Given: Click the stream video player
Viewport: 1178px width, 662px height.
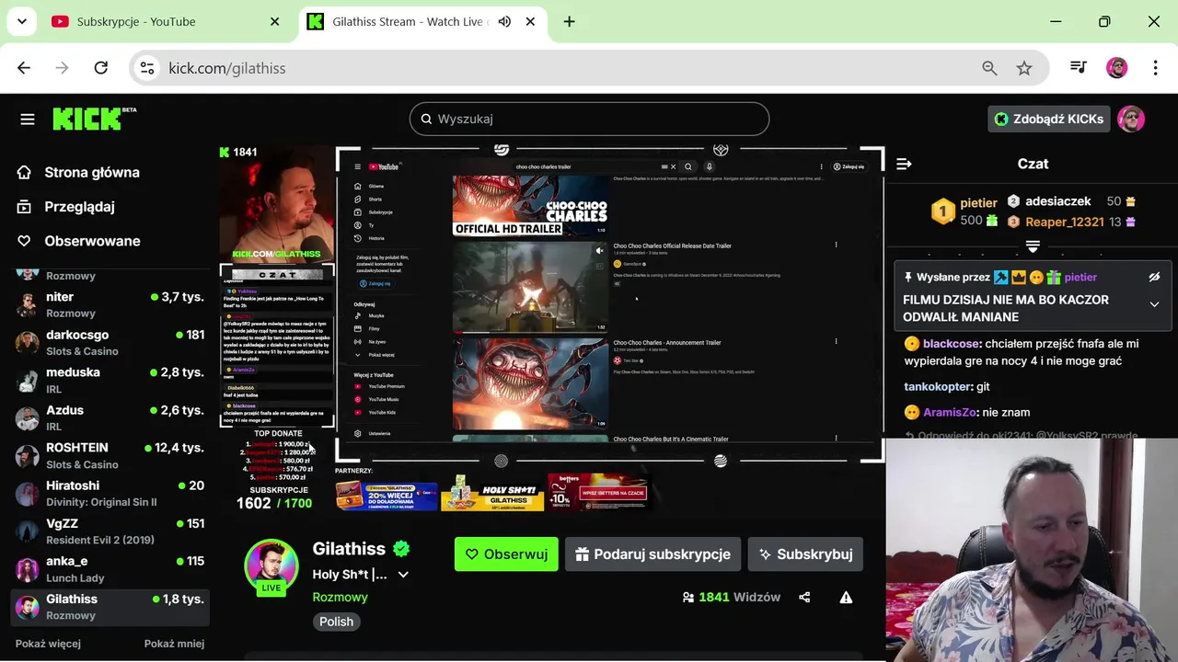Looking at the screenshot, I should 550,329.
